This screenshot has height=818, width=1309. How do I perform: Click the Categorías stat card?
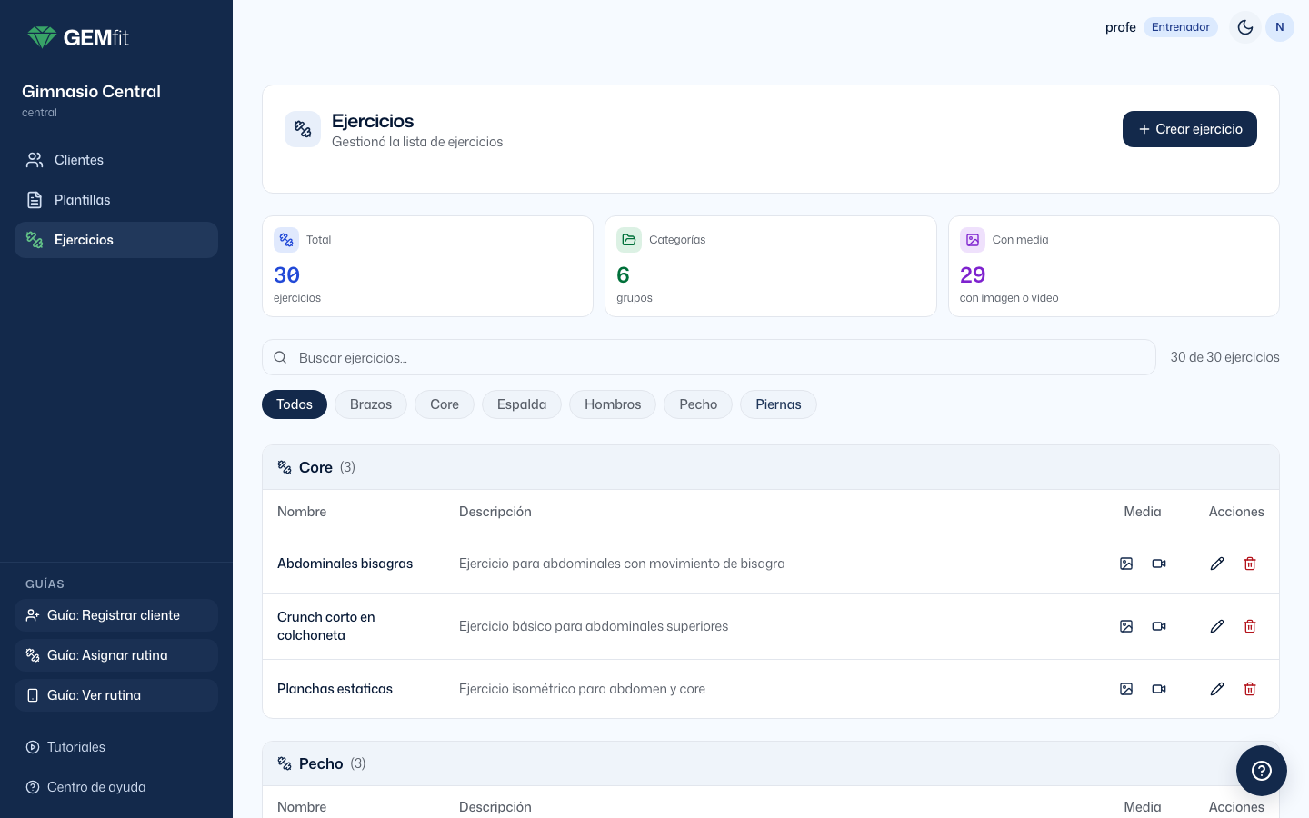771,266
